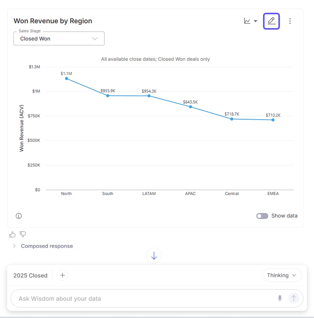Click the send arrow button
Image resolution: width=314 pixels, height=318 pixels.
point(293,298)
